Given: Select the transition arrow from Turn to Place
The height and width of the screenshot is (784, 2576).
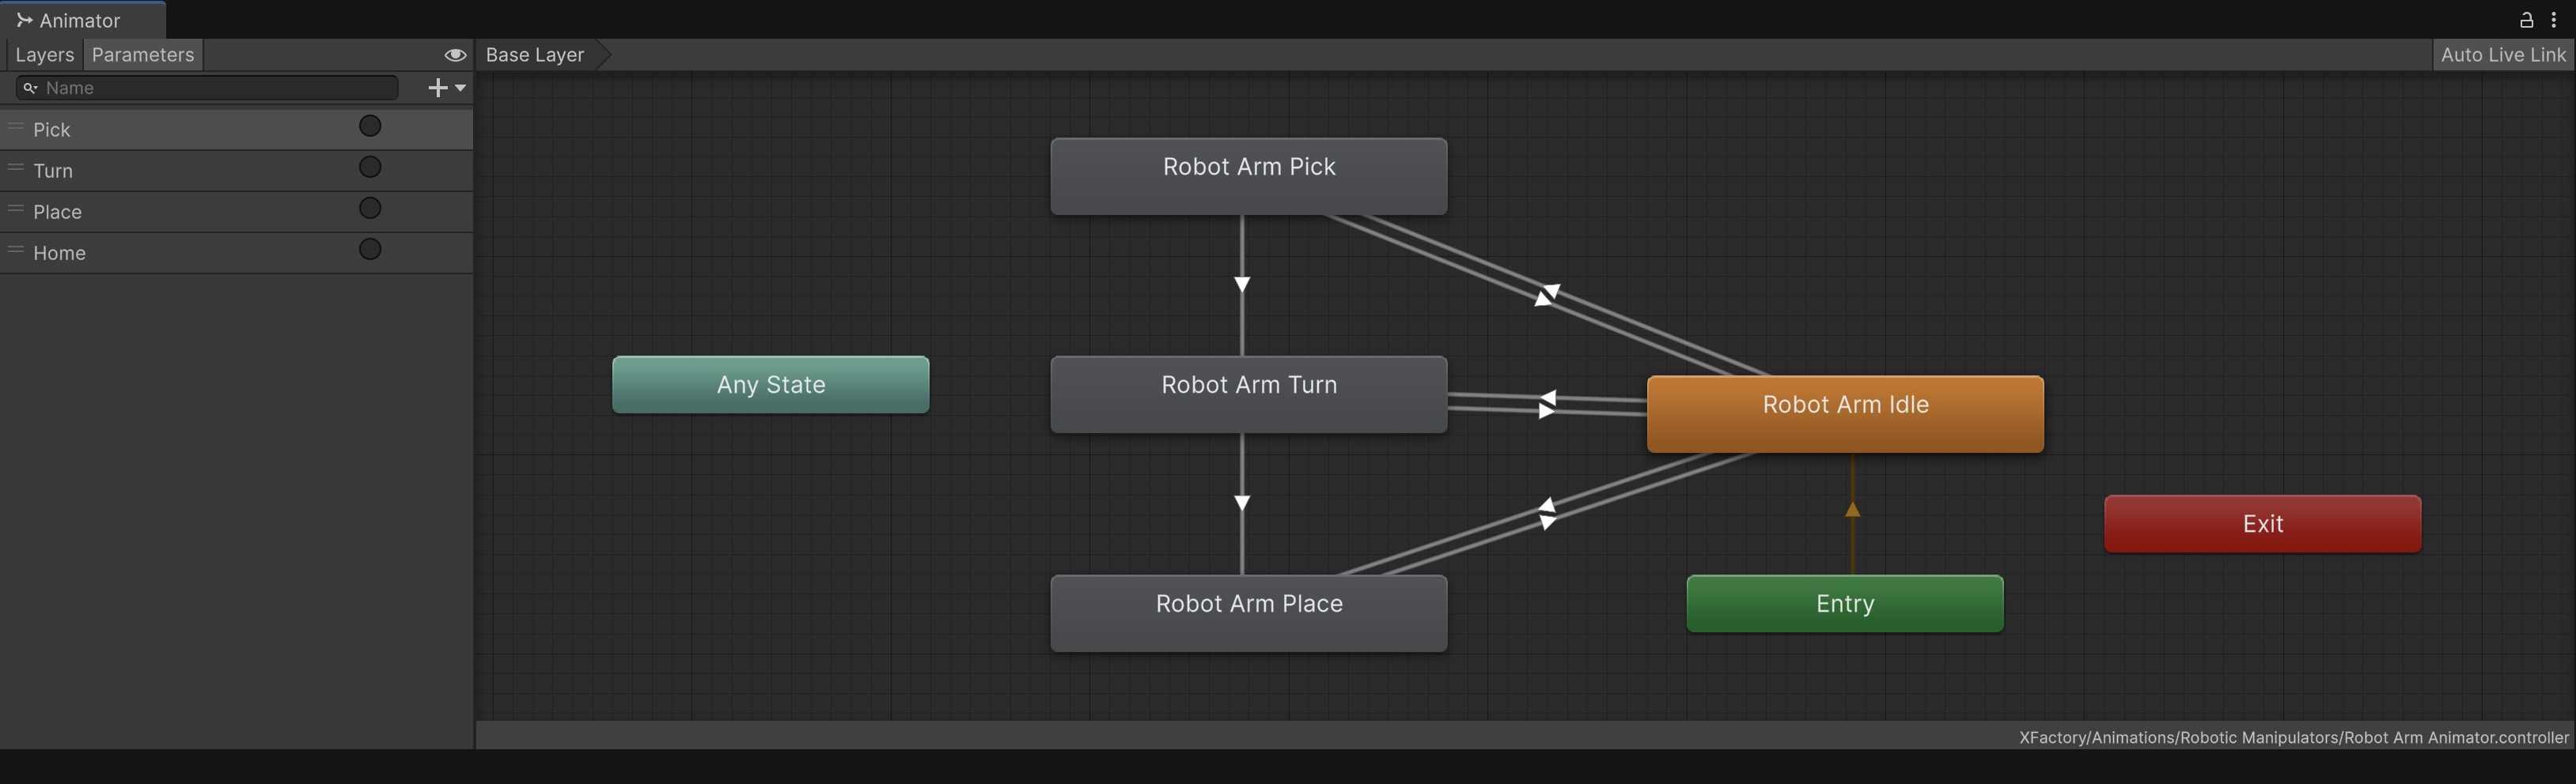Looking at the screenshot, I should coord(1242,503).
